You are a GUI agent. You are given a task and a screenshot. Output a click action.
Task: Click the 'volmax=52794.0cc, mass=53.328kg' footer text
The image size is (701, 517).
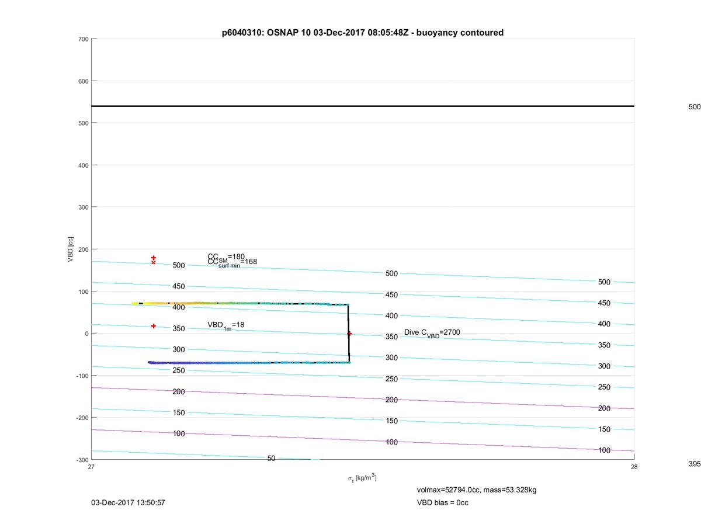[477, 490]
